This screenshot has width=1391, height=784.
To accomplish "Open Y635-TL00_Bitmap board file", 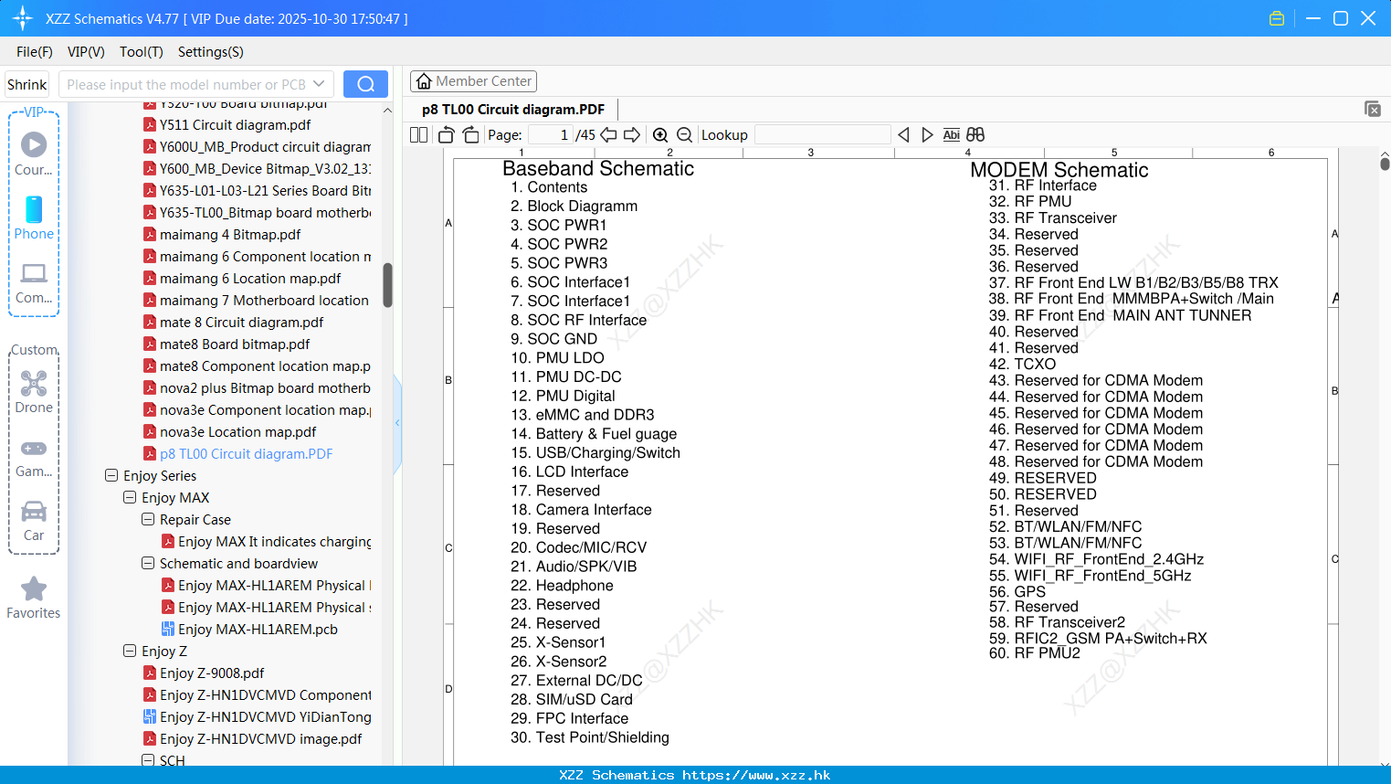I will pyautogui.click(x=265, y=212).
